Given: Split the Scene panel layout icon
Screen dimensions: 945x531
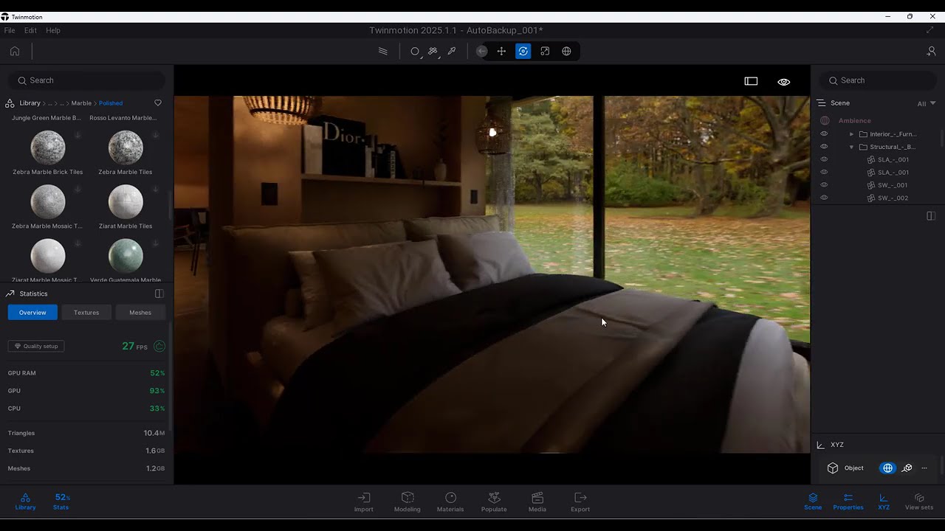Looking at the screenshot, I should [930, 215].
